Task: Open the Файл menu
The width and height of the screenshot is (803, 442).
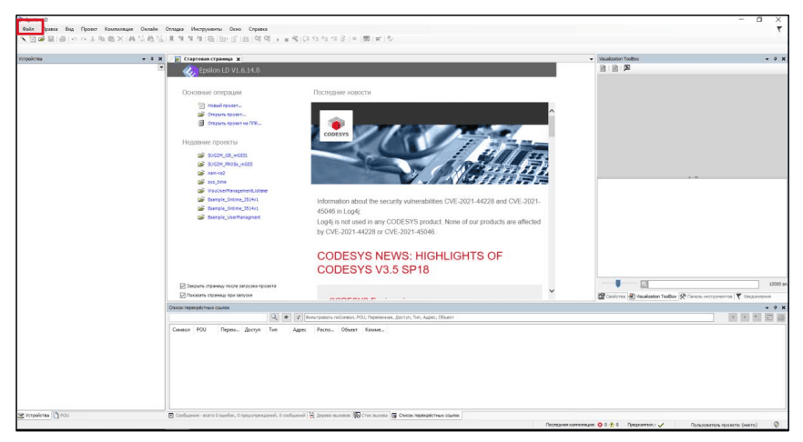Action: [x=29, y=29]
